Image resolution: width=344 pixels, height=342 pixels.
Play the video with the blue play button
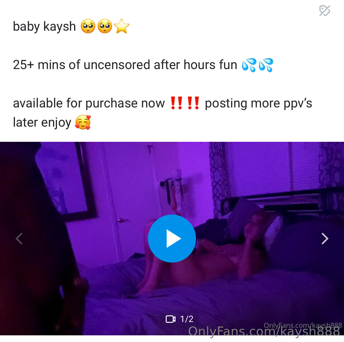pyautogui.click(x=172, y=239)
